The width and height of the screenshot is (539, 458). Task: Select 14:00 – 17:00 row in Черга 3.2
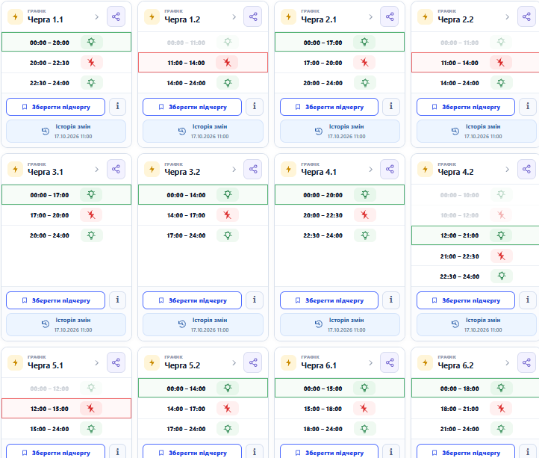(x=203, y=215)
